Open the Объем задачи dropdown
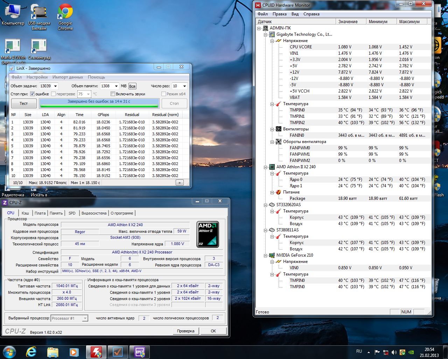The height and width of the screenshot is (359, 448). (55, 86)
